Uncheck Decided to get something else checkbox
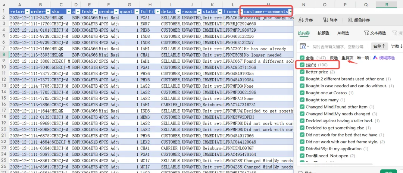This screenshot has height=173, width=403. pyautogui.click(x=302, y=128)
